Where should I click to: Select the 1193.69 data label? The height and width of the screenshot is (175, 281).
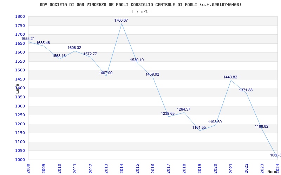pos(215,122)
